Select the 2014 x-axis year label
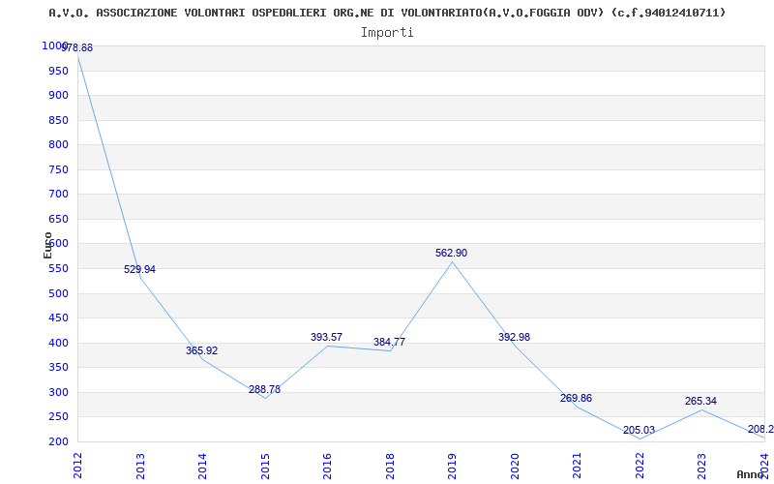The width and height of the screenshot is (774, 484). pos(202,466)
